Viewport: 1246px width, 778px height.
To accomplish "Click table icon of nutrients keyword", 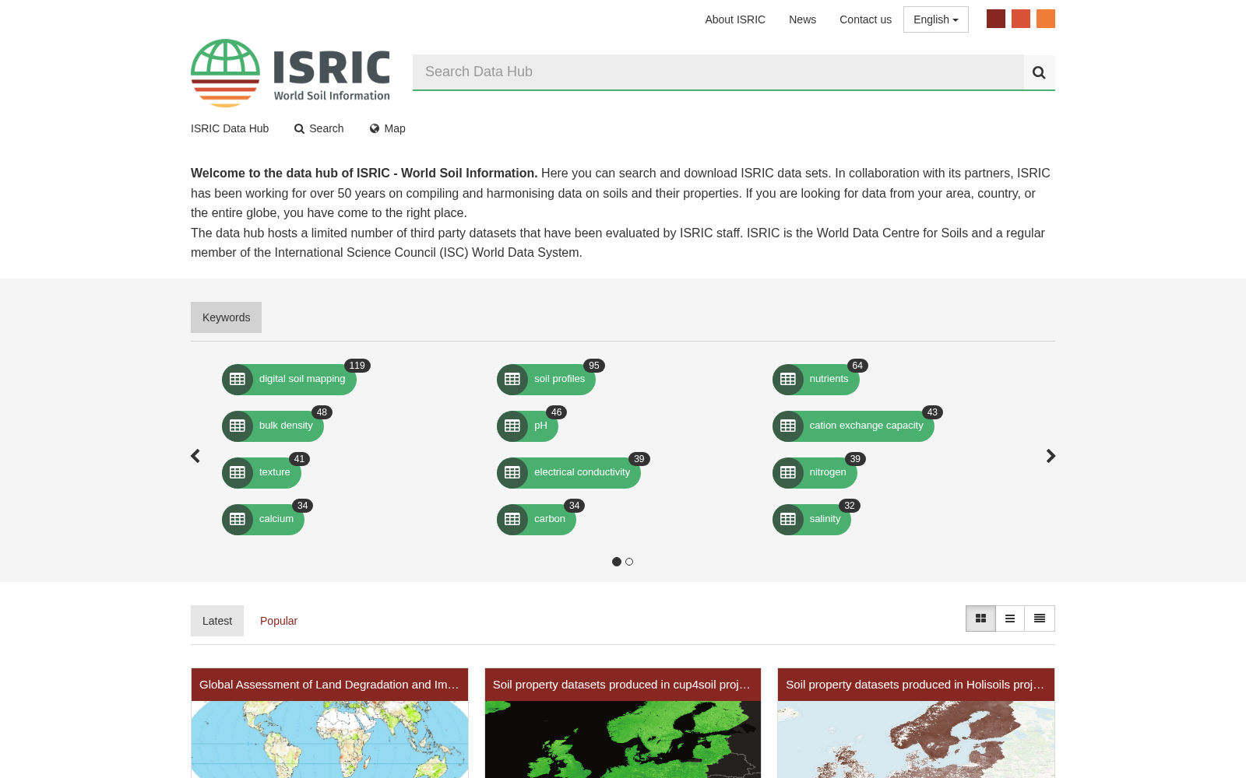I will (x=788, y=380).
